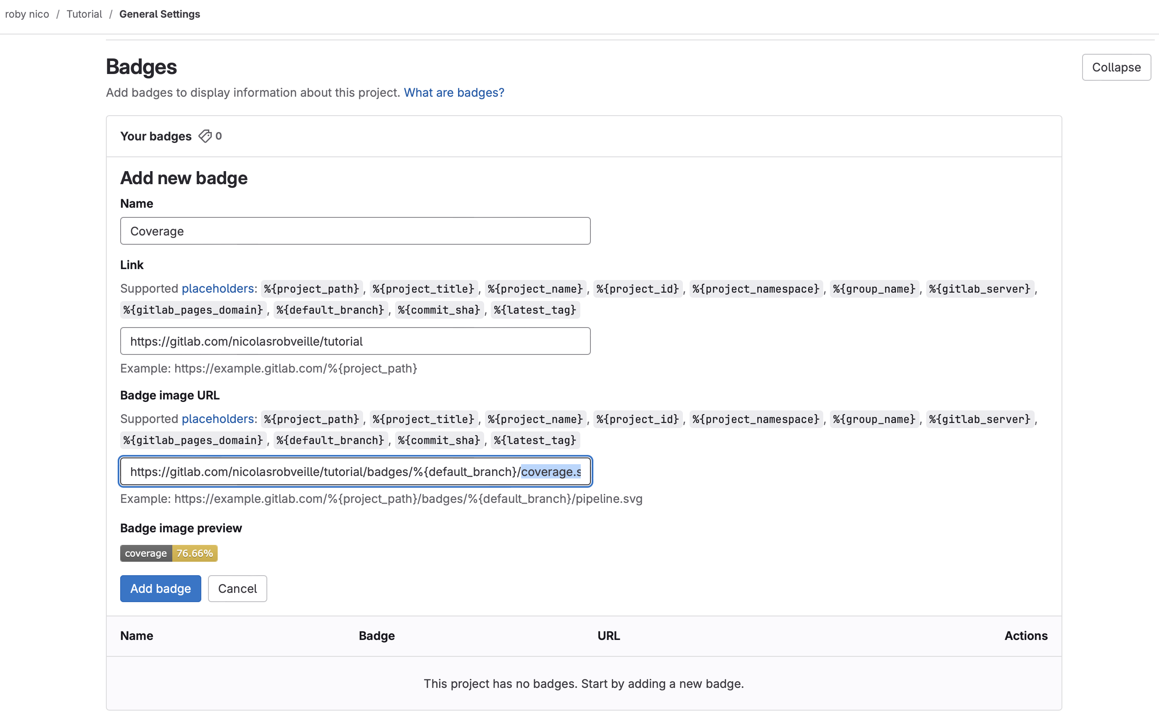The image size is (1159, 719).
Task: Click the URL column header
Action: point(609,636)
